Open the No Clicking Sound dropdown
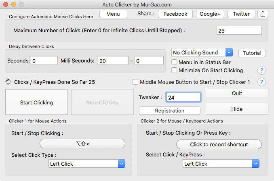Screen dimensions: 274x181 [x=202, y=52]
